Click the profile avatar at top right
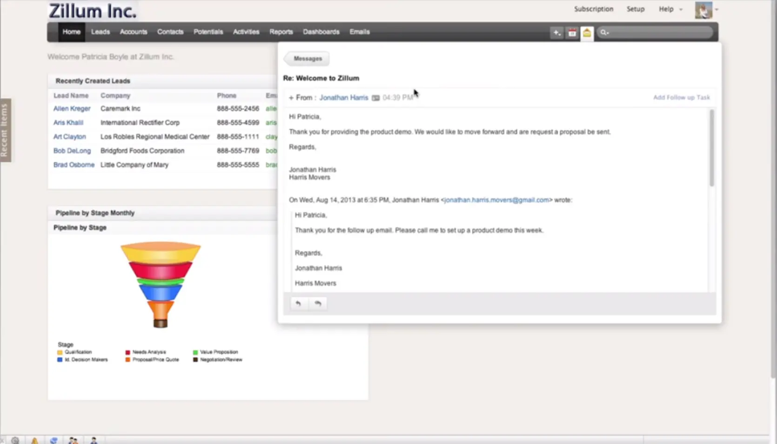This screenshot has height=444, width=777. 703,10
